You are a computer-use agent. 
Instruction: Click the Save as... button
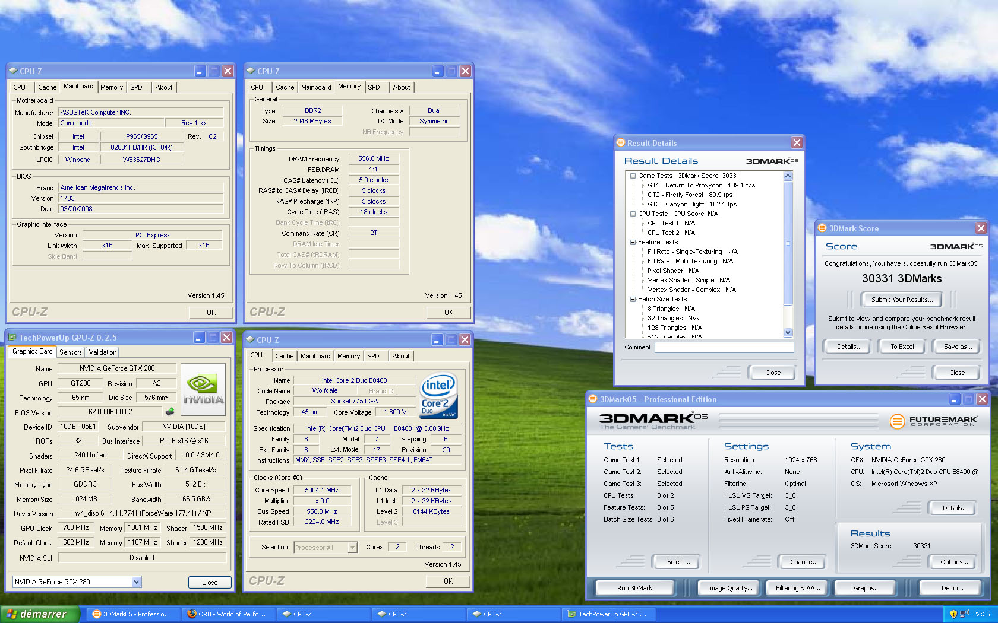click(958, 347)
